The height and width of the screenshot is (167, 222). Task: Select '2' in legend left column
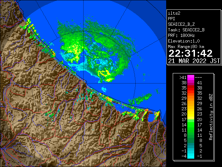[x=185, y=145]
